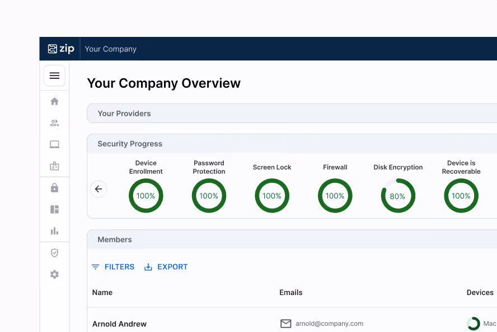Open the Reports bar-chart sidebar icon
Image resolution: width=497 pixels, height=332 pixels.
coord(54,231)
